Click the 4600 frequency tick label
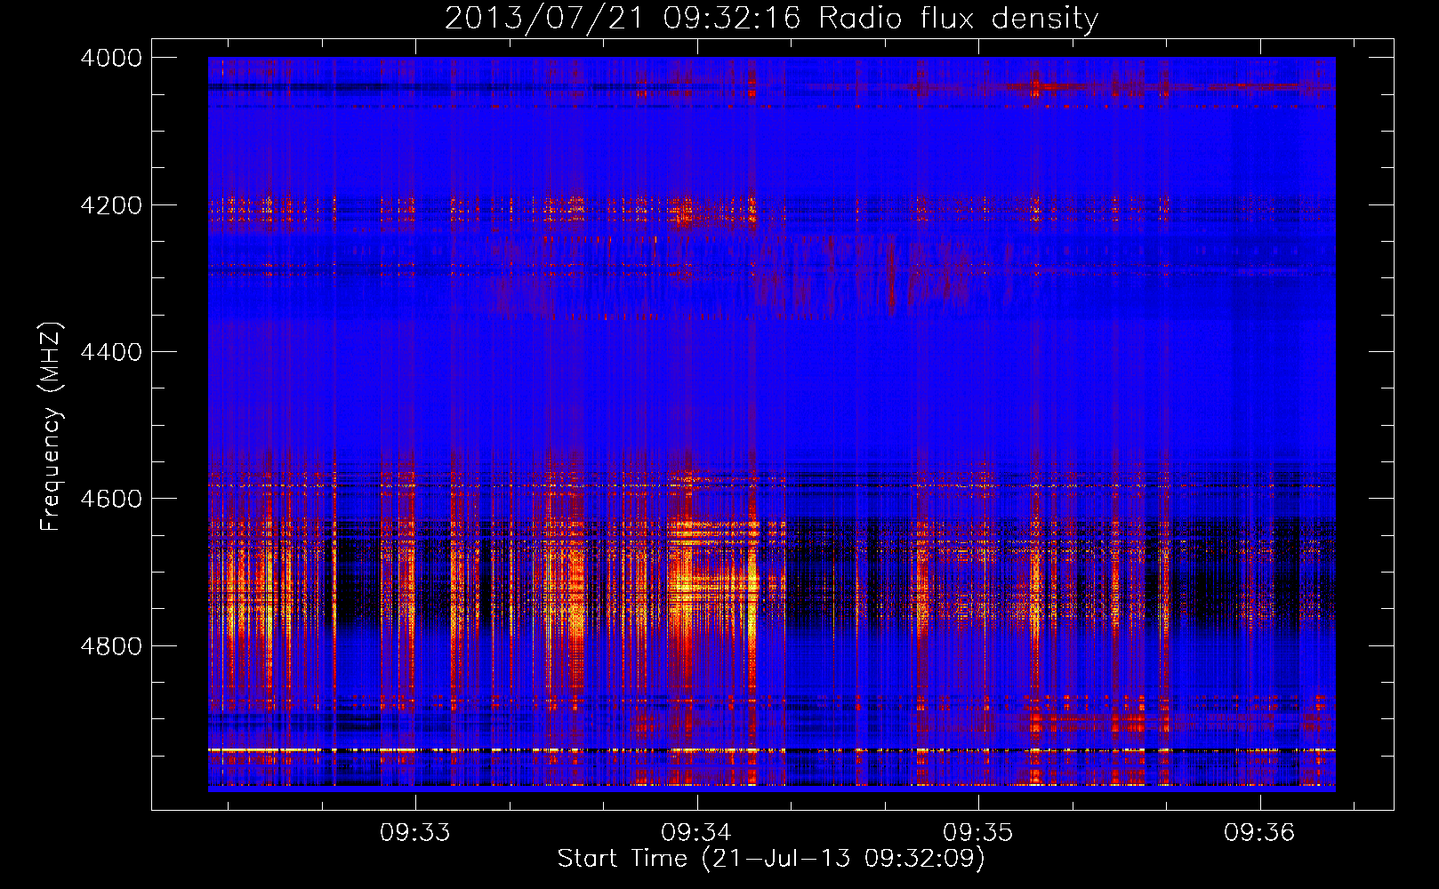The image size is (1439, 889). click(111, 499)
